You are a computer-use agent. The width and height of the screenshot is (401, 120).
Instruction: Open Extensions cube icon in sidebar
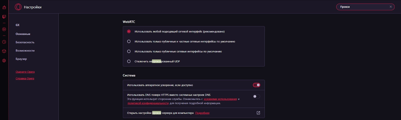pos(4,51)
